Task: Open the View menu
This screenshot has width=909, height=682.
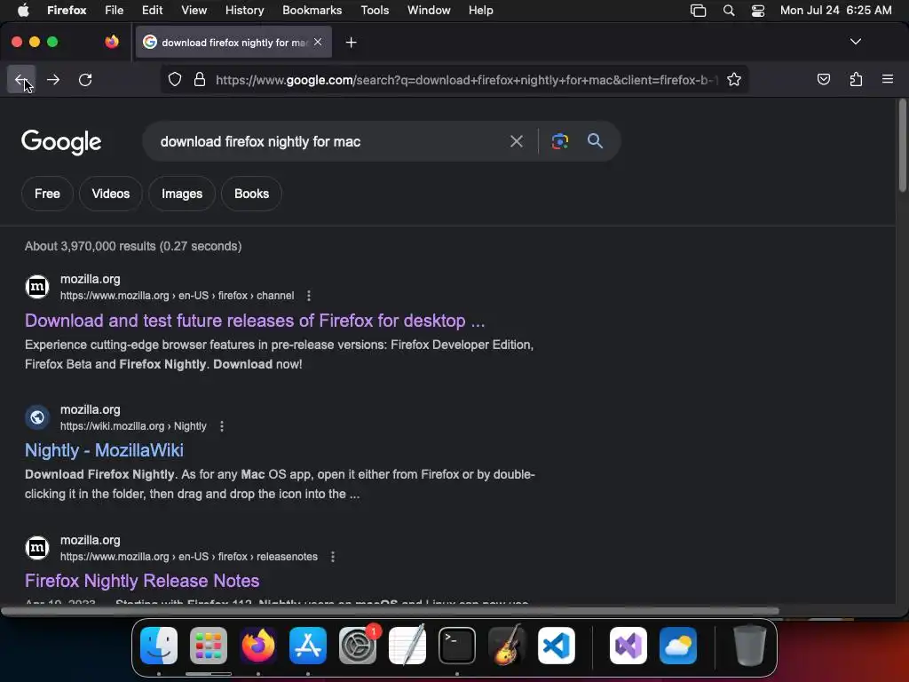Action: tap(194, 11)
